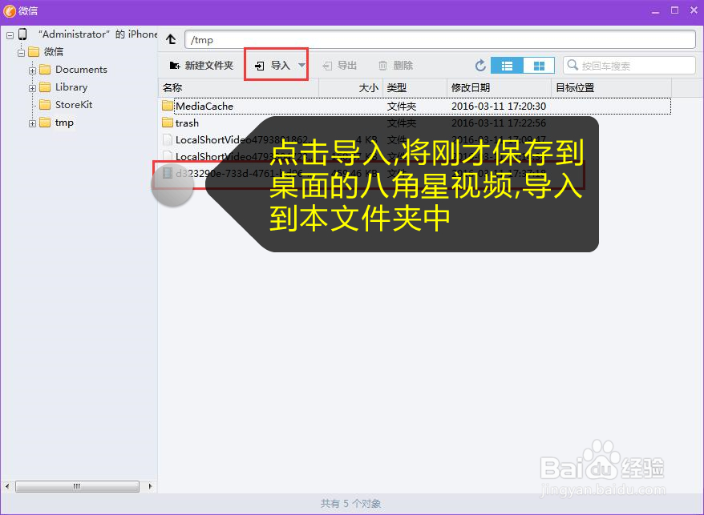Click the video file film icon
This screenshot has width=704, height=515.
pyautogui.click(x=168, y=173)
